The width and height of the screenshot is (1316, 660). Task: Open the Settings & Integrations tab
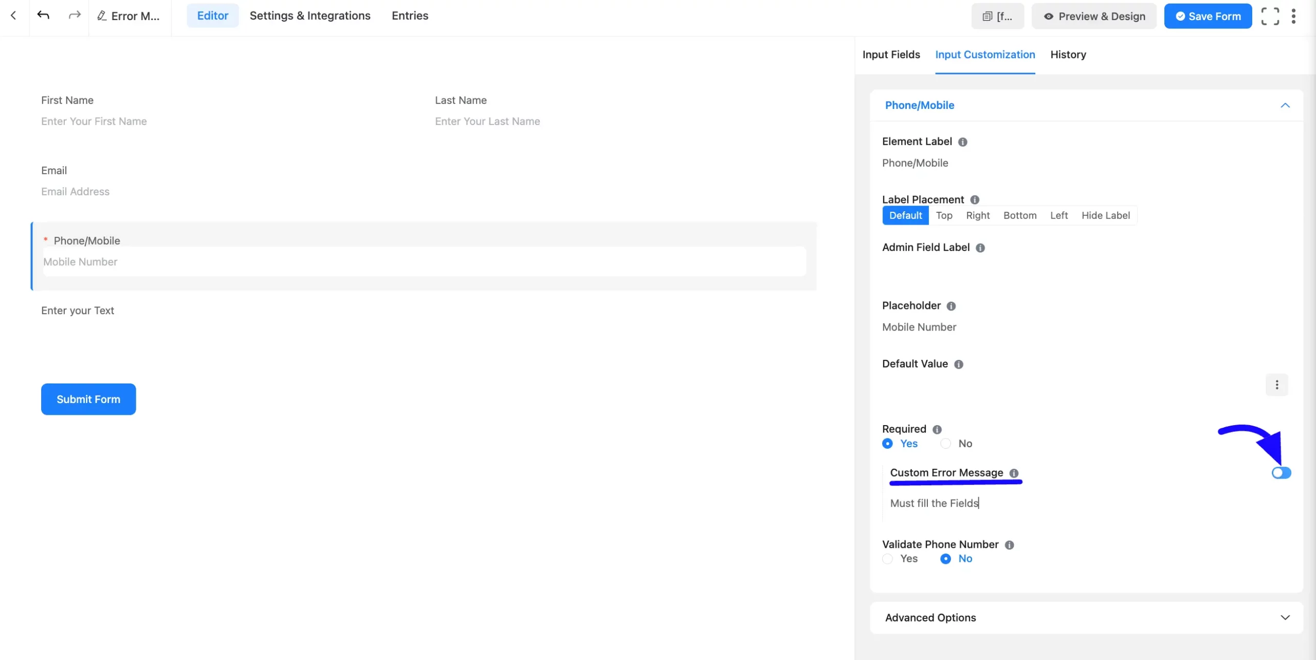pyautogui.click(x=309, y=15)
